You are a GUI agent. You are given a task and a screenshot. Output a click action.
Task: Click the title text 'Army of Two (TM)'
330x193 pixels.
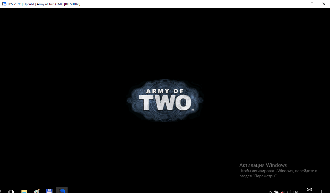[49, 4]
